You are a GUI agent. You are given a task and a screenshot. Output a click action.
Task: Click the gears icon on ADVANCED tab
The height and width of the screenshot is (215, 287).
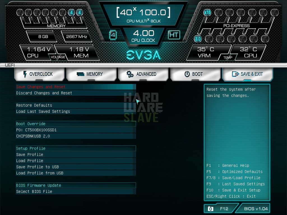pyautogui.click(x=130, y=74)
